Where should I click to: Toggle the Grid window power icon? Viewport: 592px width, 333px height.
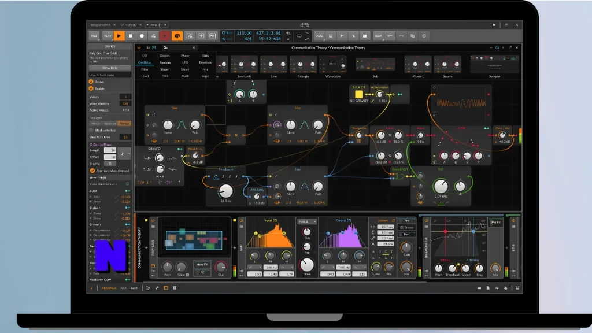pos(139,47)
